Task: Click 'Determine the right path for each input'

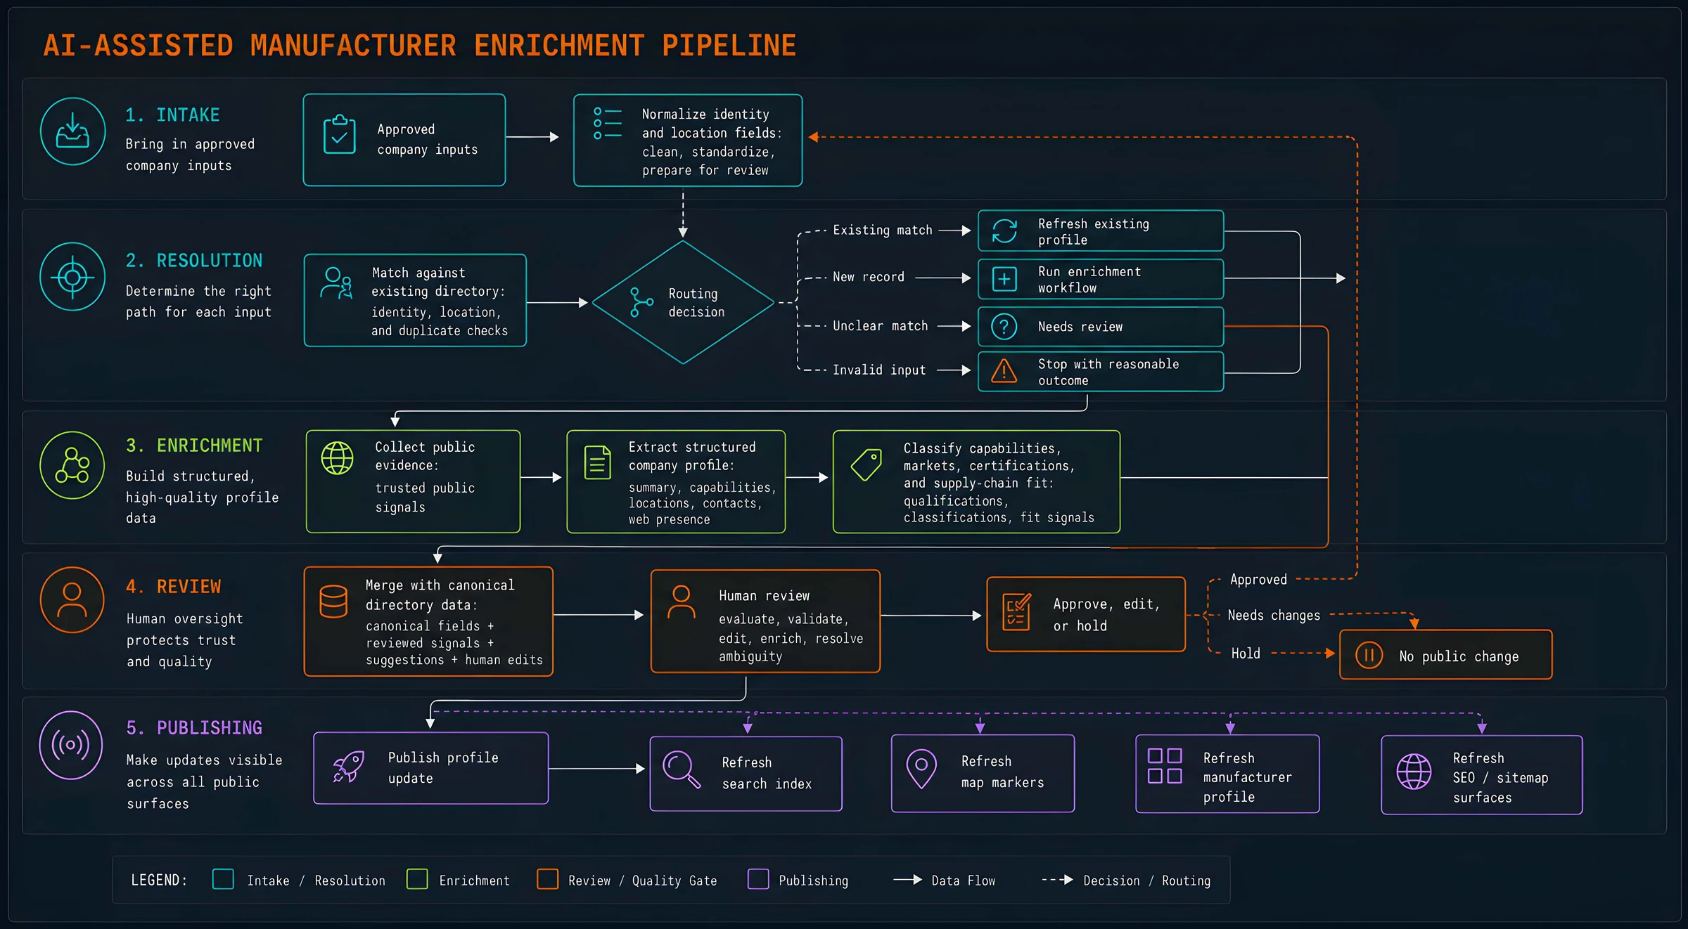Action: (198, 301)
